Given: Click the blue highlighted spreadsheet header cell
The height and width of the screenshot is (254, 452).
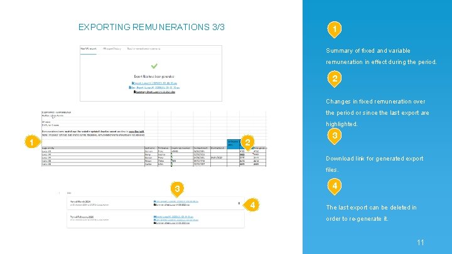Looking at the screenshot, I should click(233, 144).
